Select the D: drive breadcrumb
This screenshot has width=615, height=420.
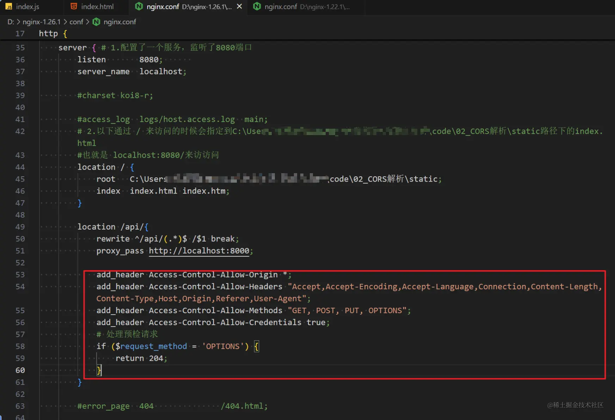click(x=11, y=22)
